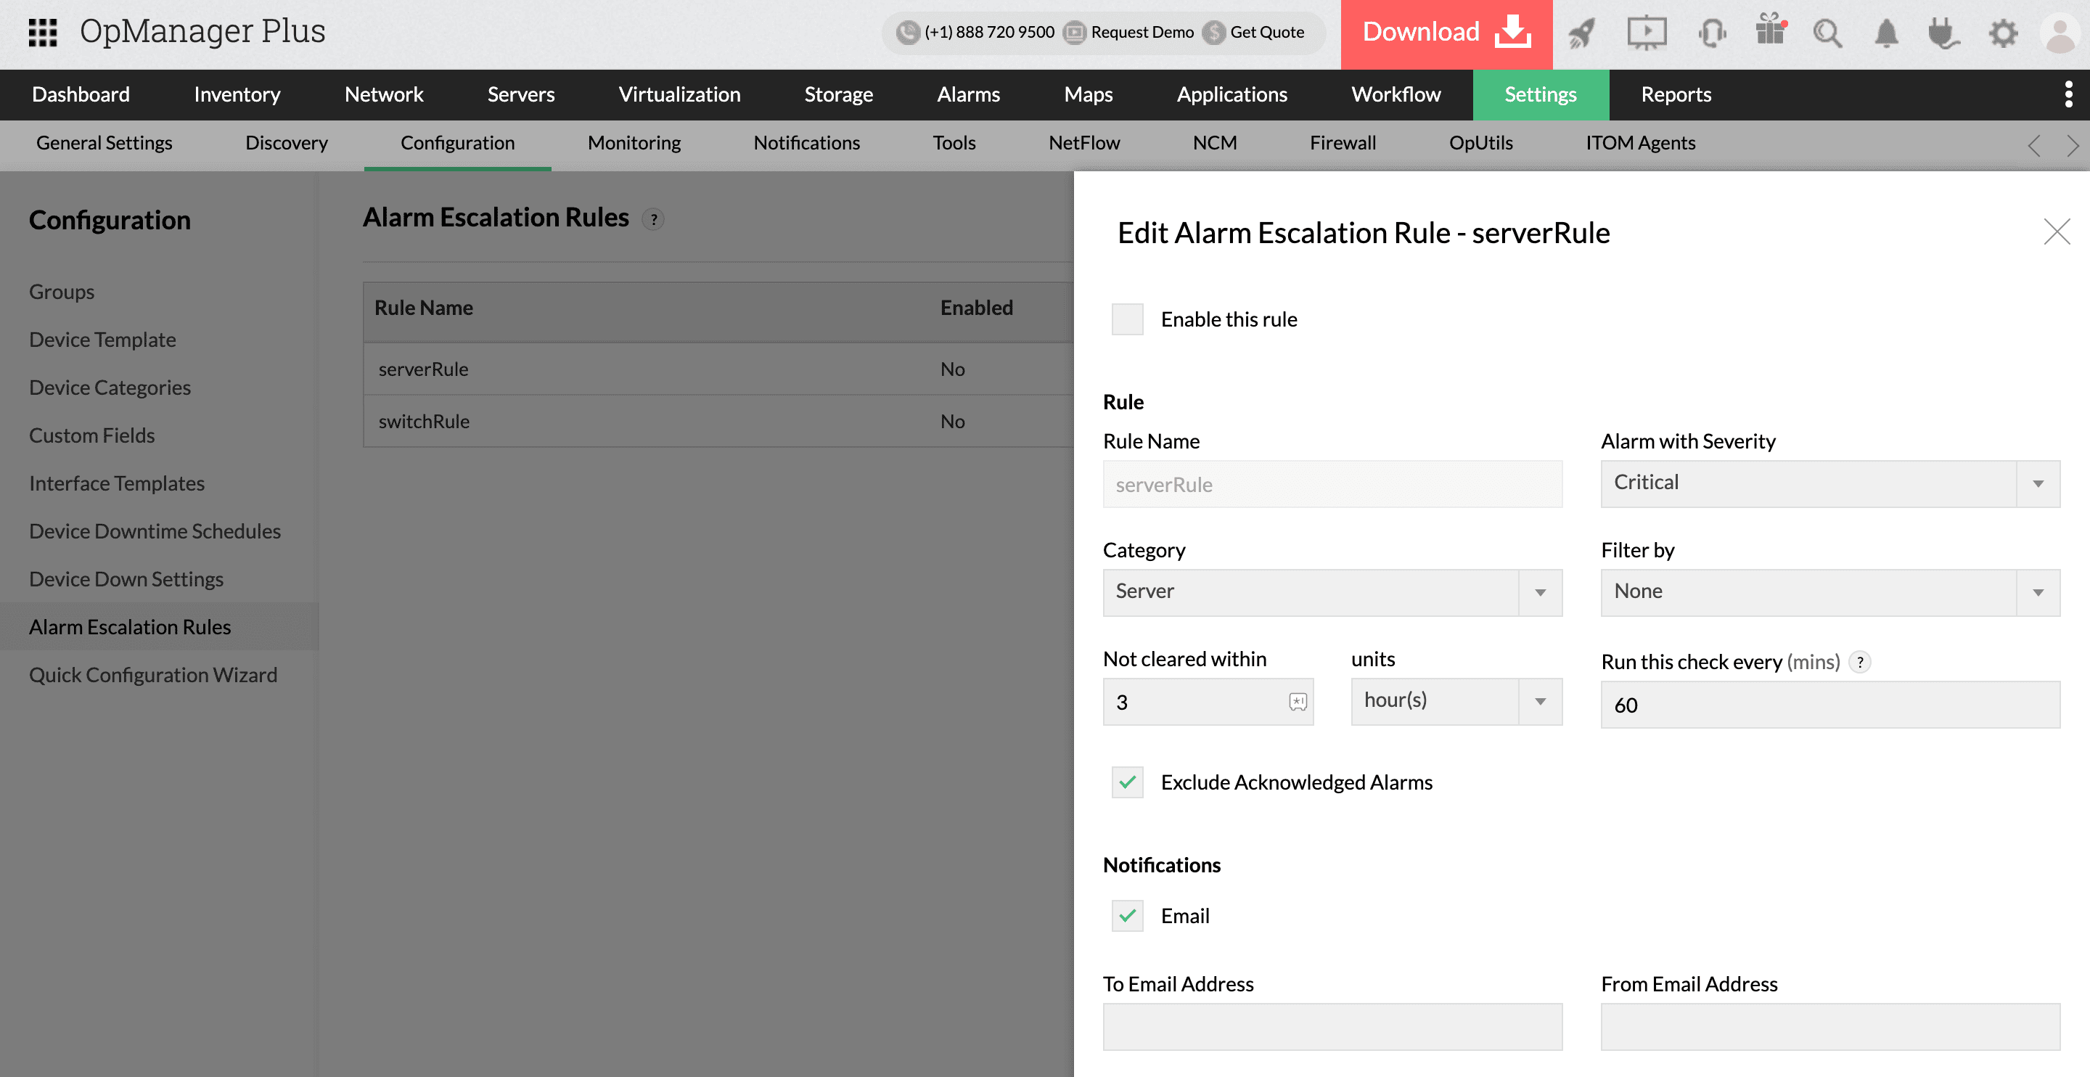Select the serverRule row in the table
Image resolution: width=2090 pixels, height=1077 pixels.
tap(718, 369)
